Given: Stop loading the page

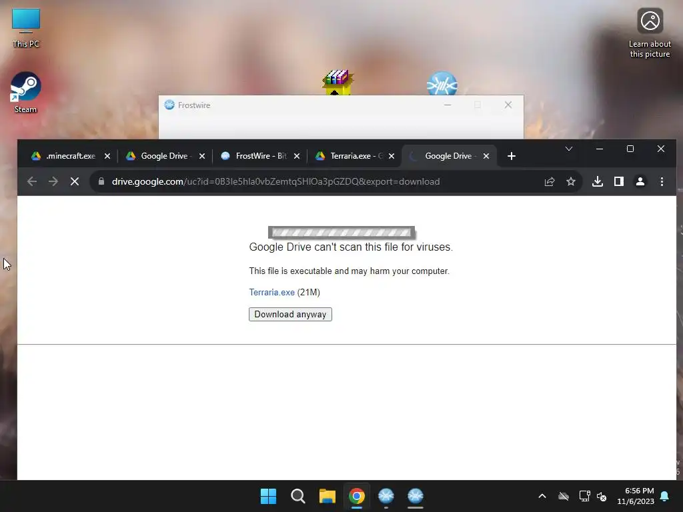Looking at the screenshot, I should coord(75,181).
